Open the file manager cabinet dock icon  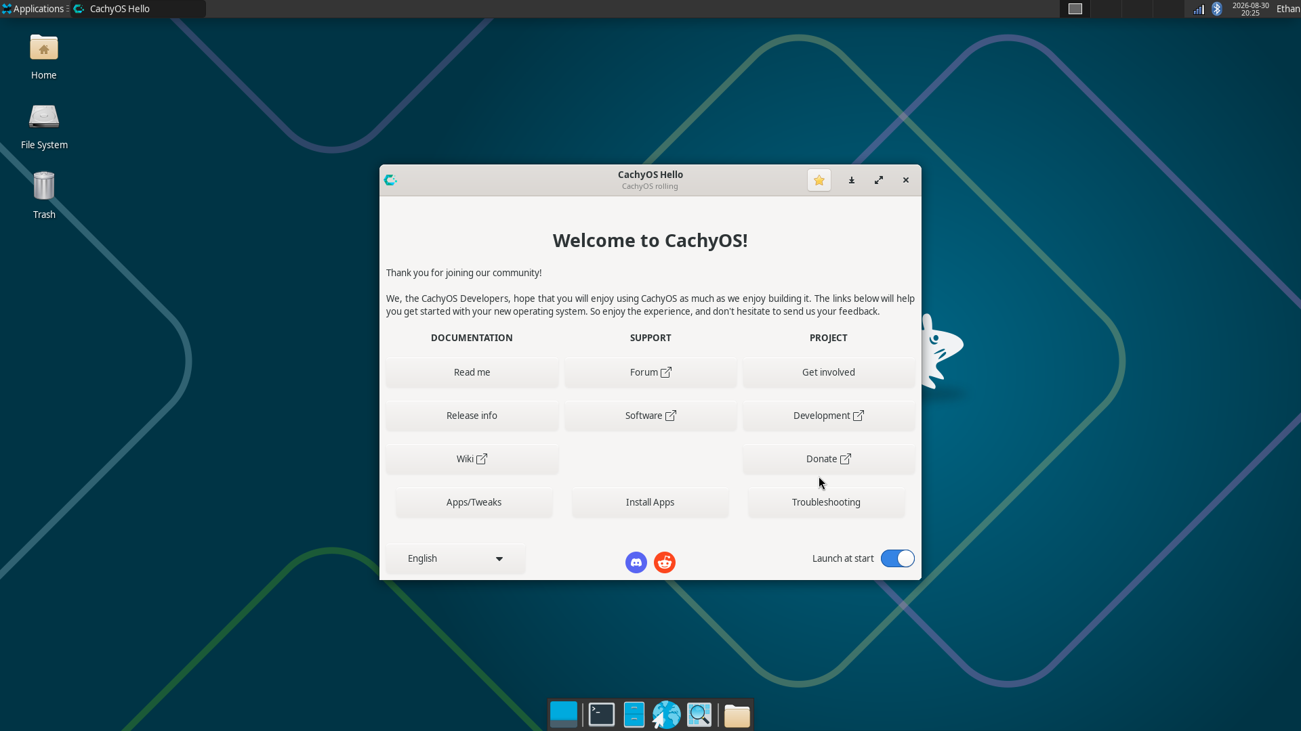(x=634, y=715)
